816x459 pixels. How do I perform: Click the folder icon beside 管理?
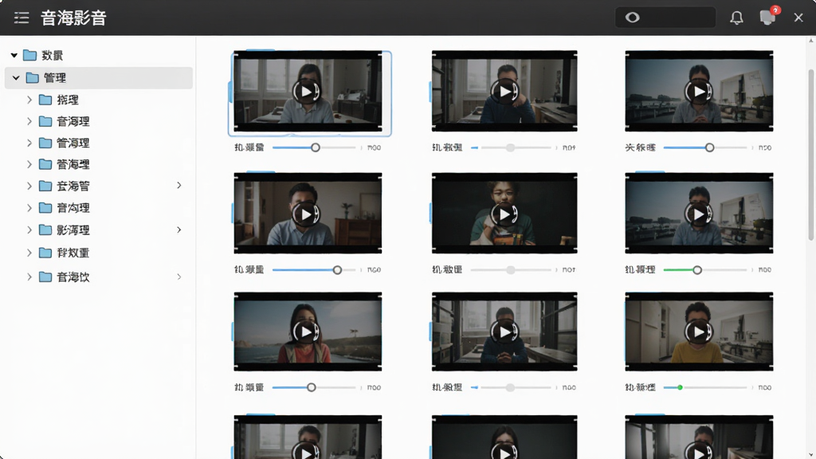coord(32,77)
